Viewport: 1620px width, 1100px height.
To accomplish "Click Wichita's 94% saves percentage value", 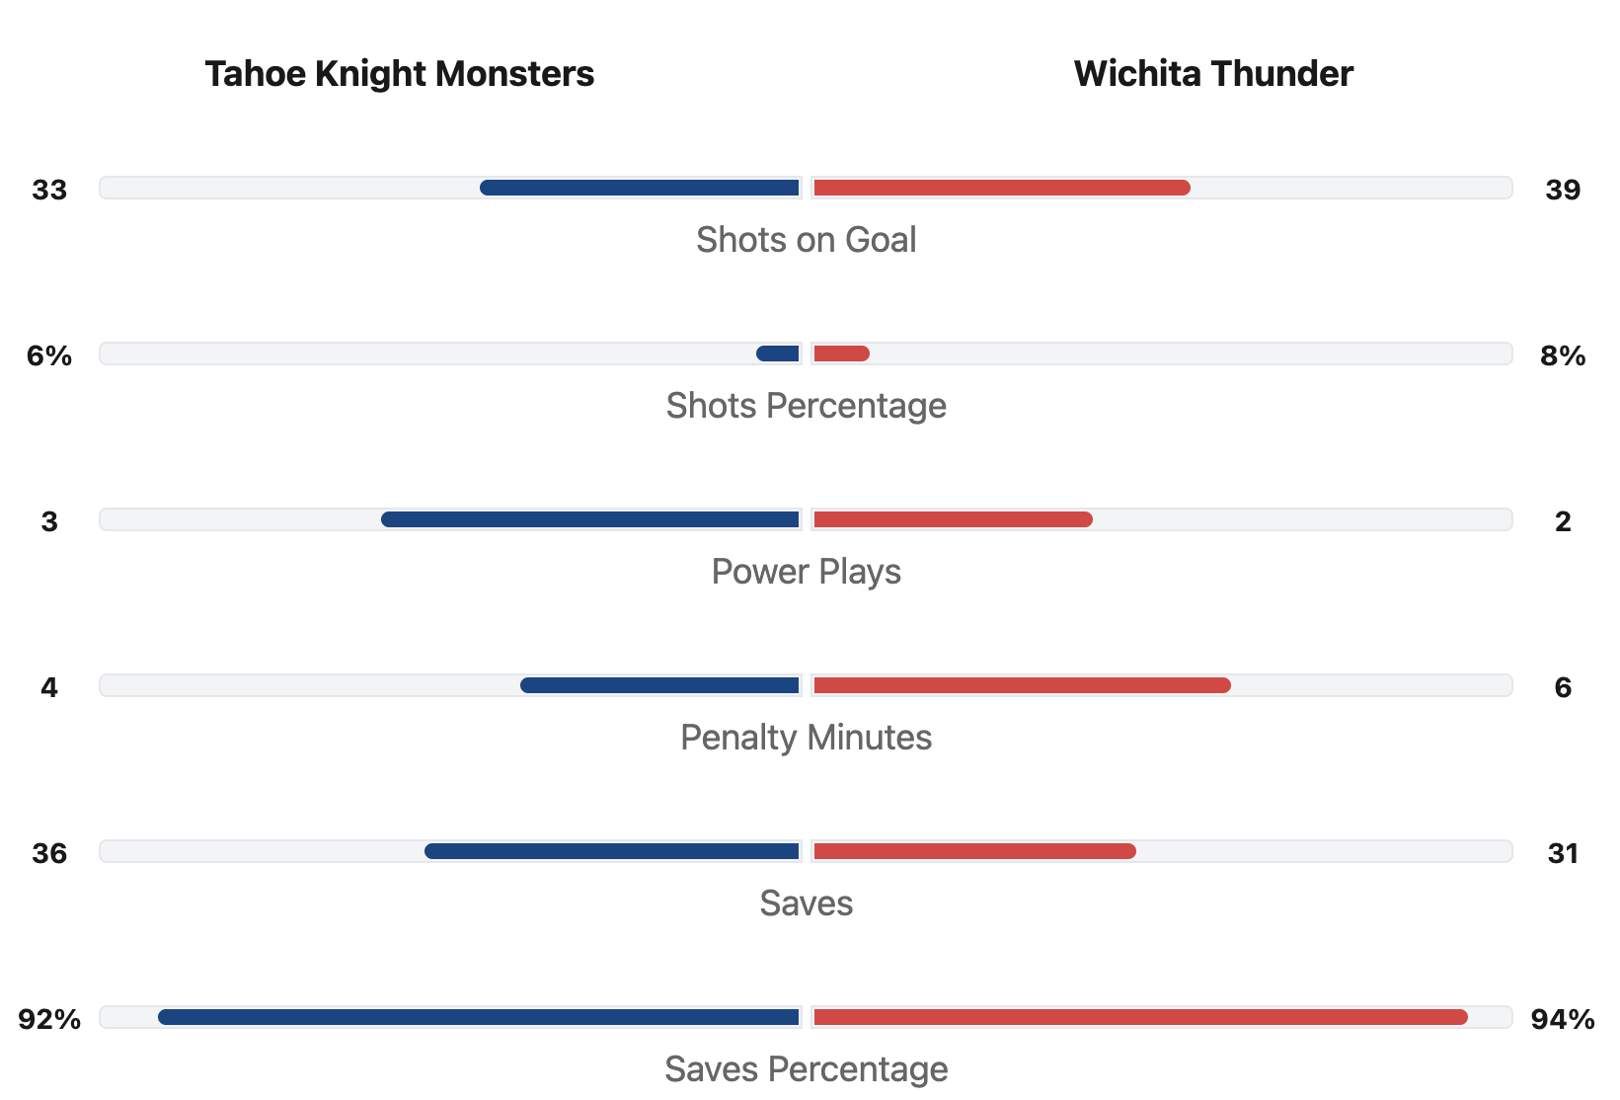I will tap(1563, 1019).
